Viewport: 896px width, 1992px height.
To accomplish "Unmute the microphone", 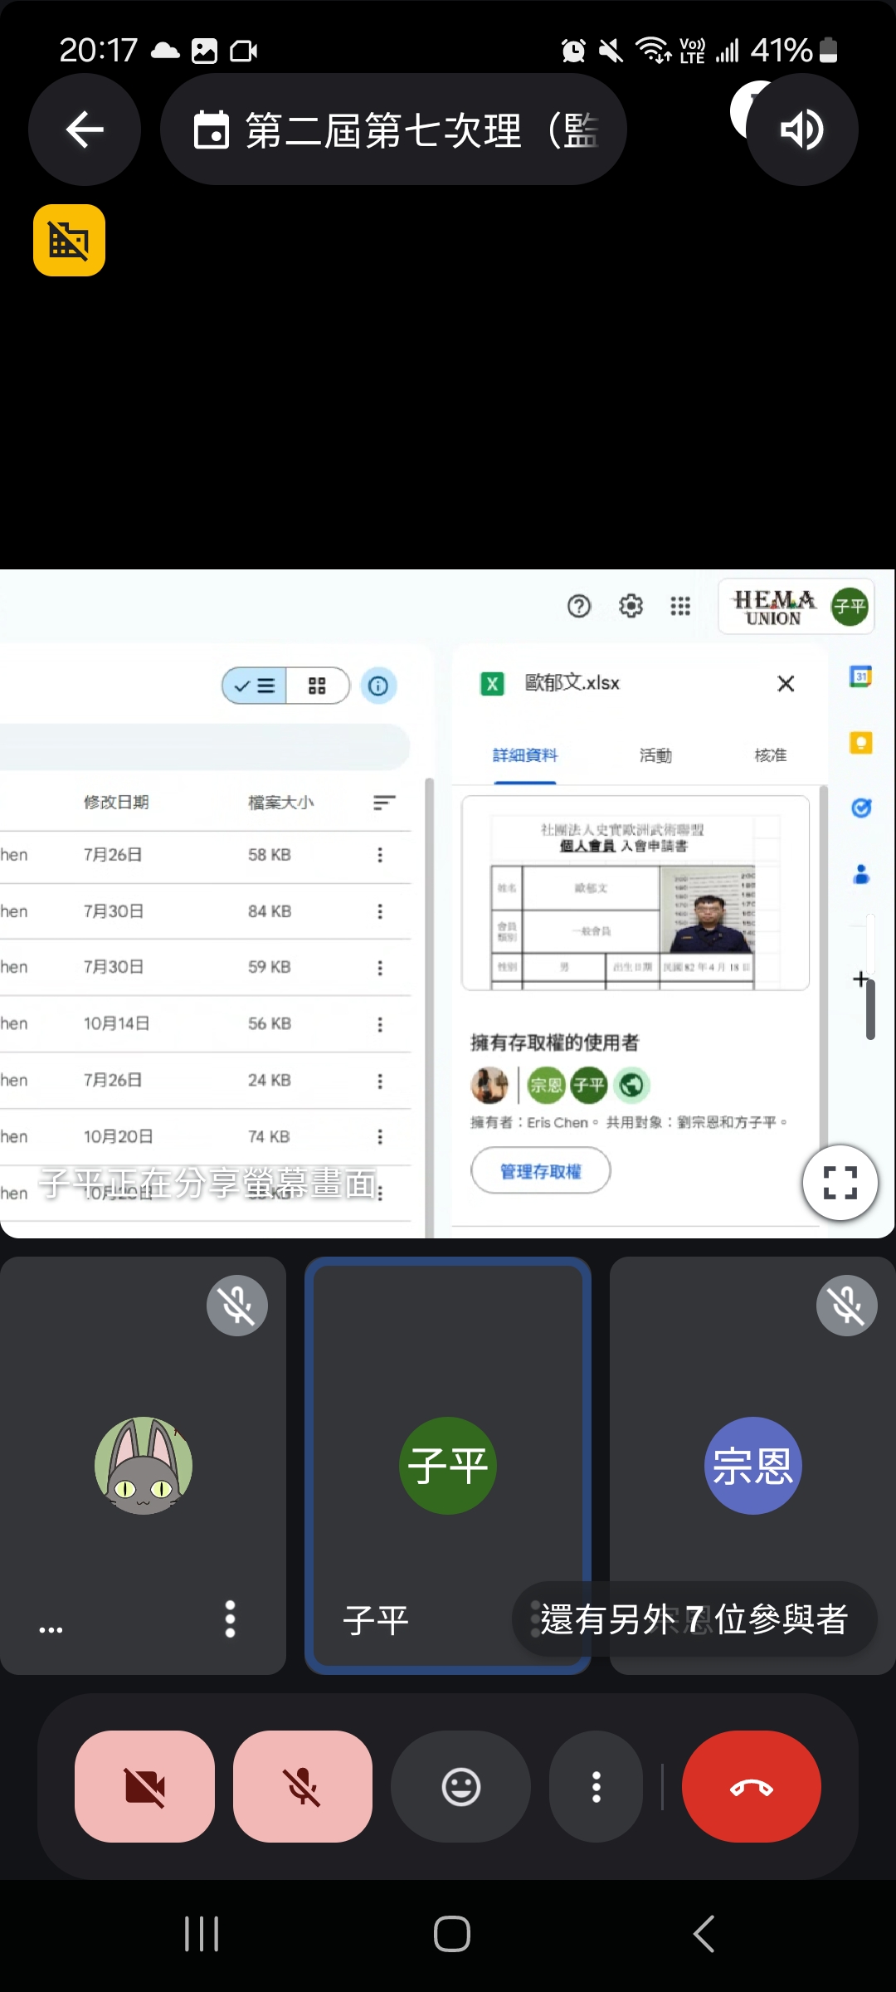I will [x=303, y=1786].
